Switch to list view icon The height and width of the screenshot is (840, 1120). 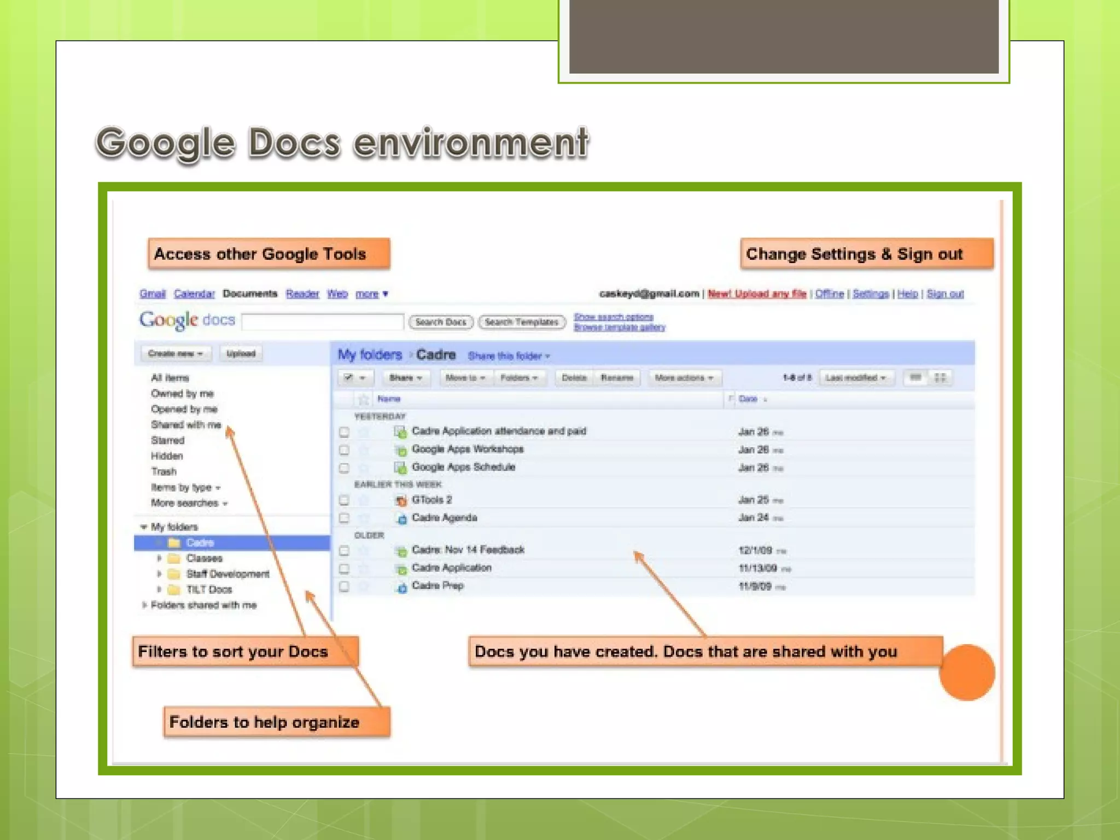click(x=915, y=377)
